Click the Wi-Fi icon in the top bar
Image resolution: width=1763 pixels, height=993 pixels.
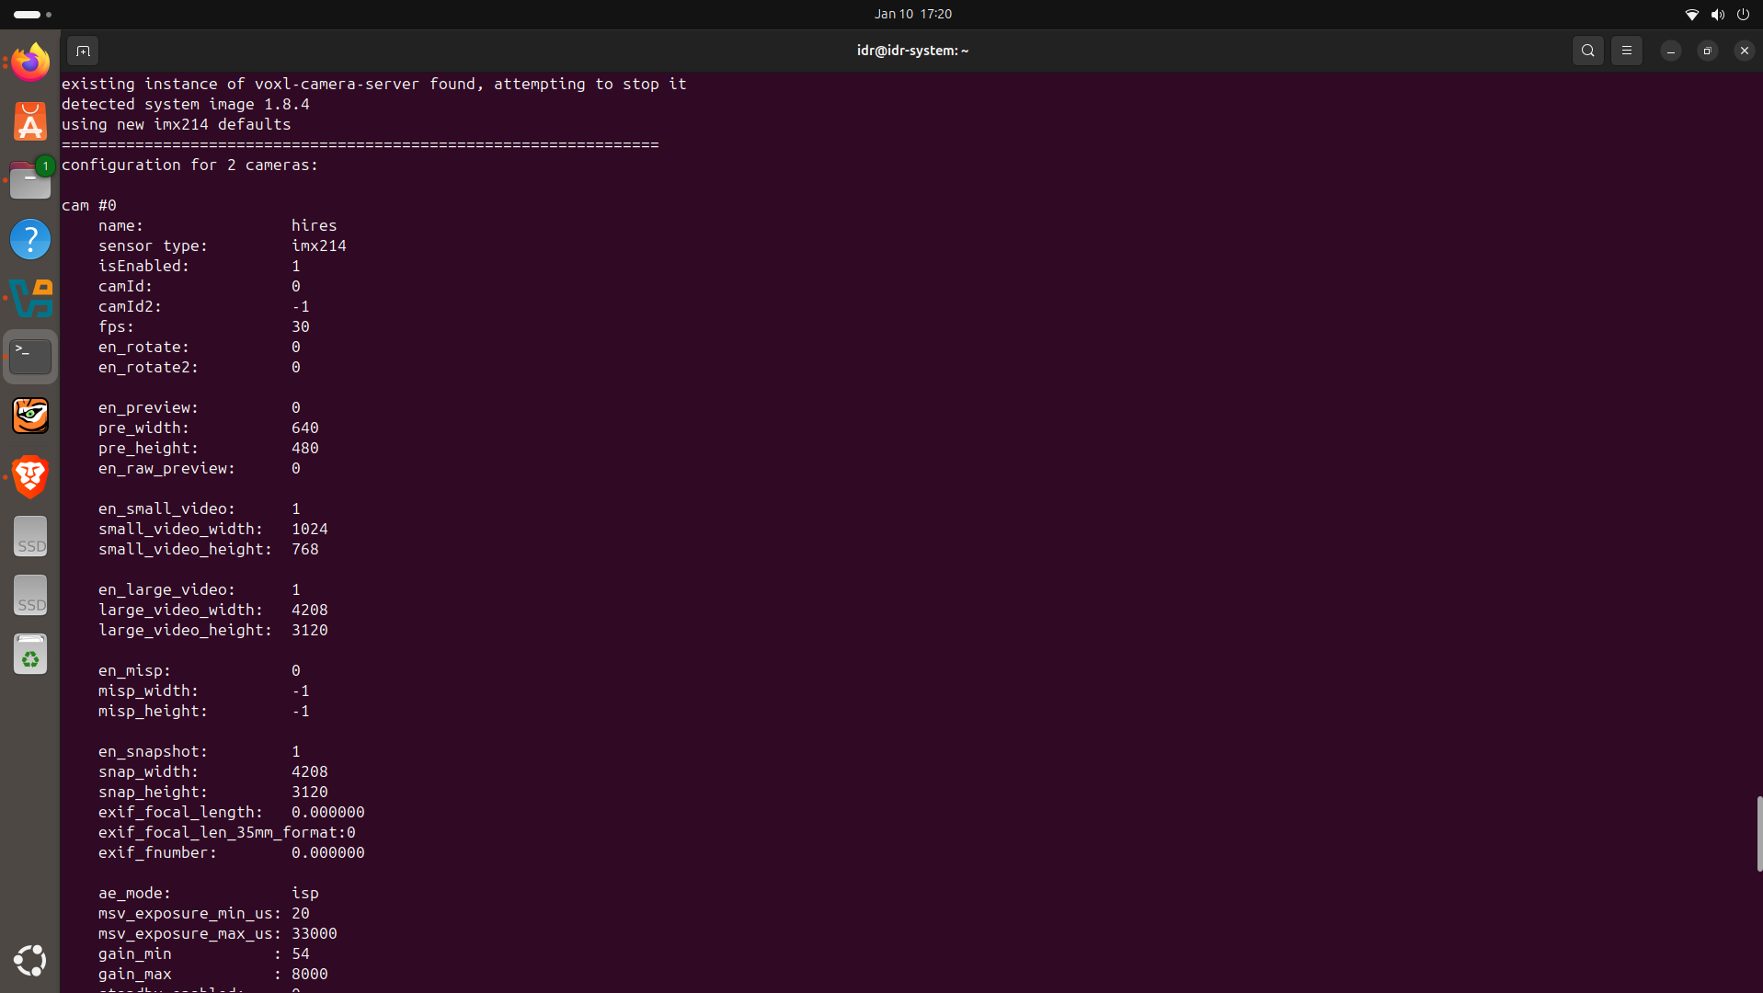pyautogui.click(x=1691, y=14)
